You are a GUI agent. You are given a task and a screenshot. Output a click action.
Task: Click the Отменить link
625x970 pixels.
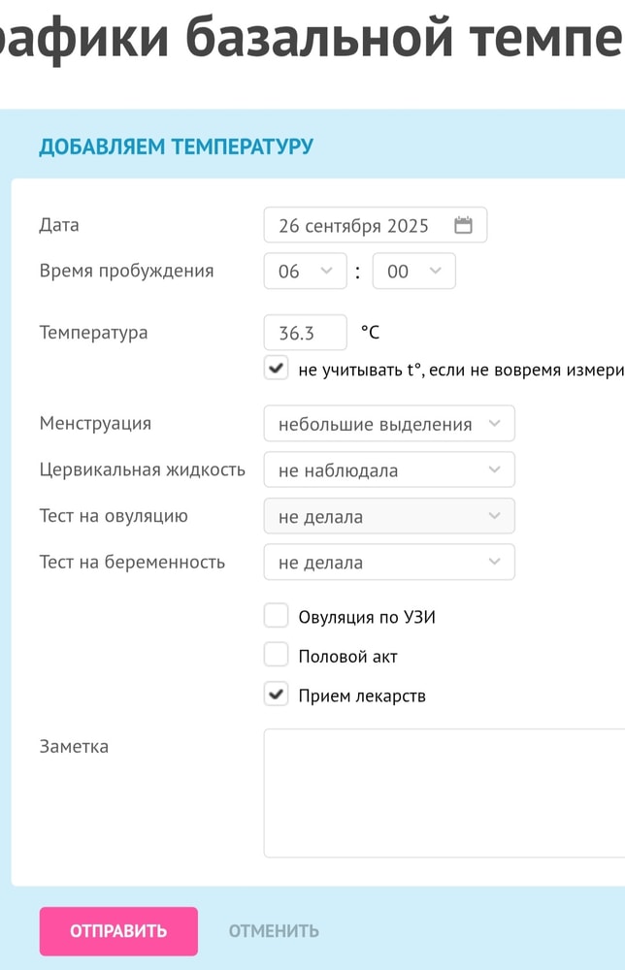coord(274,931)
